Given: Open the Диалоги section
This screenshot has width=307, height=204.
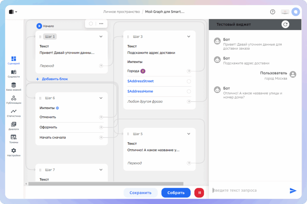Looking at the screenshot, I should (x=14, y=126).
